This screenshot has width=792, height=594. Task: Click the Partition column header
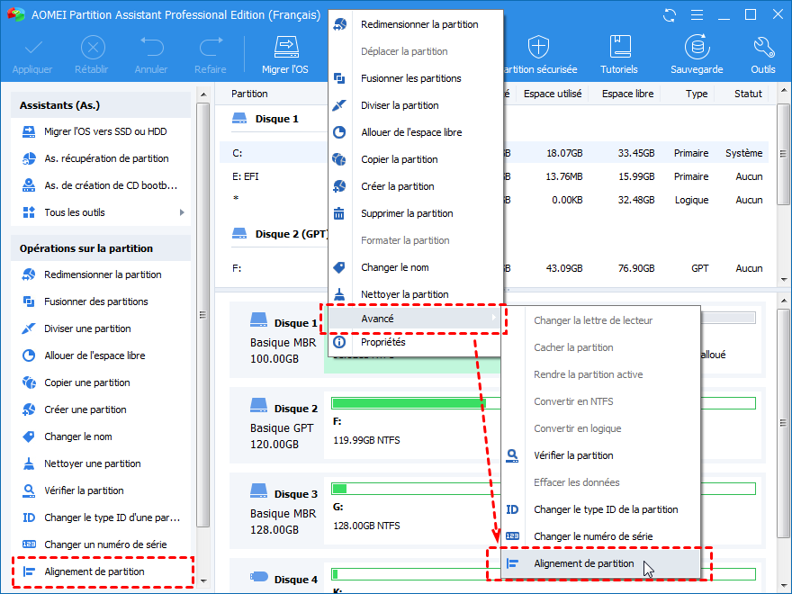click(249, 94)
